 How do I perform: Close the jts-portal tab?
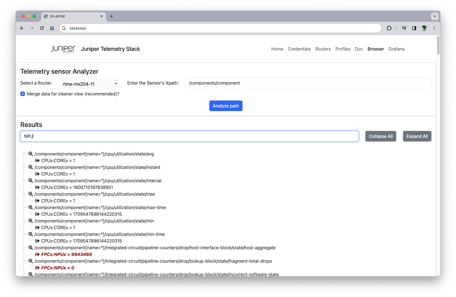[102, 16]
